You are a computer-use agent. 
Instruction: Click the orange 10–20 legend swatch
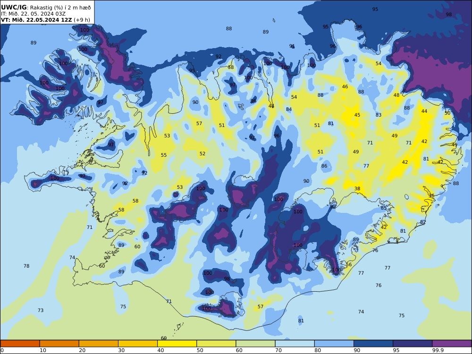(59, 344)
